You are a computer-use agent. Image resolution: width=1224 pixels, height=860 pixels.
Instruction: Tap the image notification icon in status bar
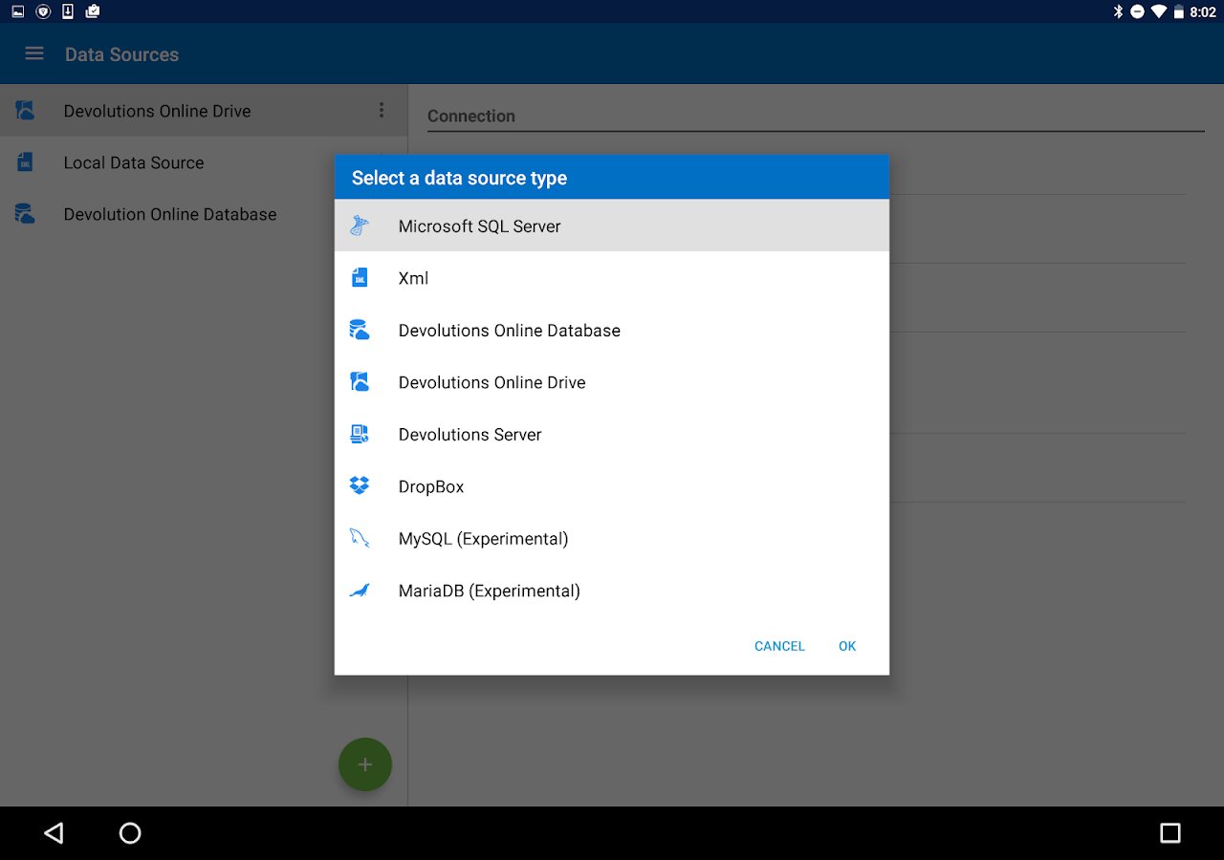18,11
